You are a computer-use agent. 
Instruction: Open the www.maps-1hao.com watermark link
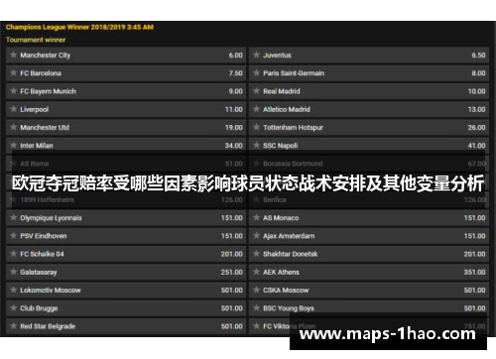tap(388, 334)
